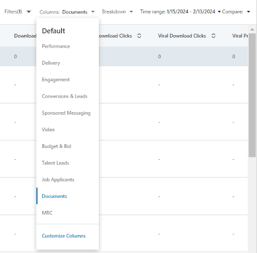This screenshot has height=253, width=257.
Task: Click the vertical scrollbar thumb
Action: [x=252, y=95]
